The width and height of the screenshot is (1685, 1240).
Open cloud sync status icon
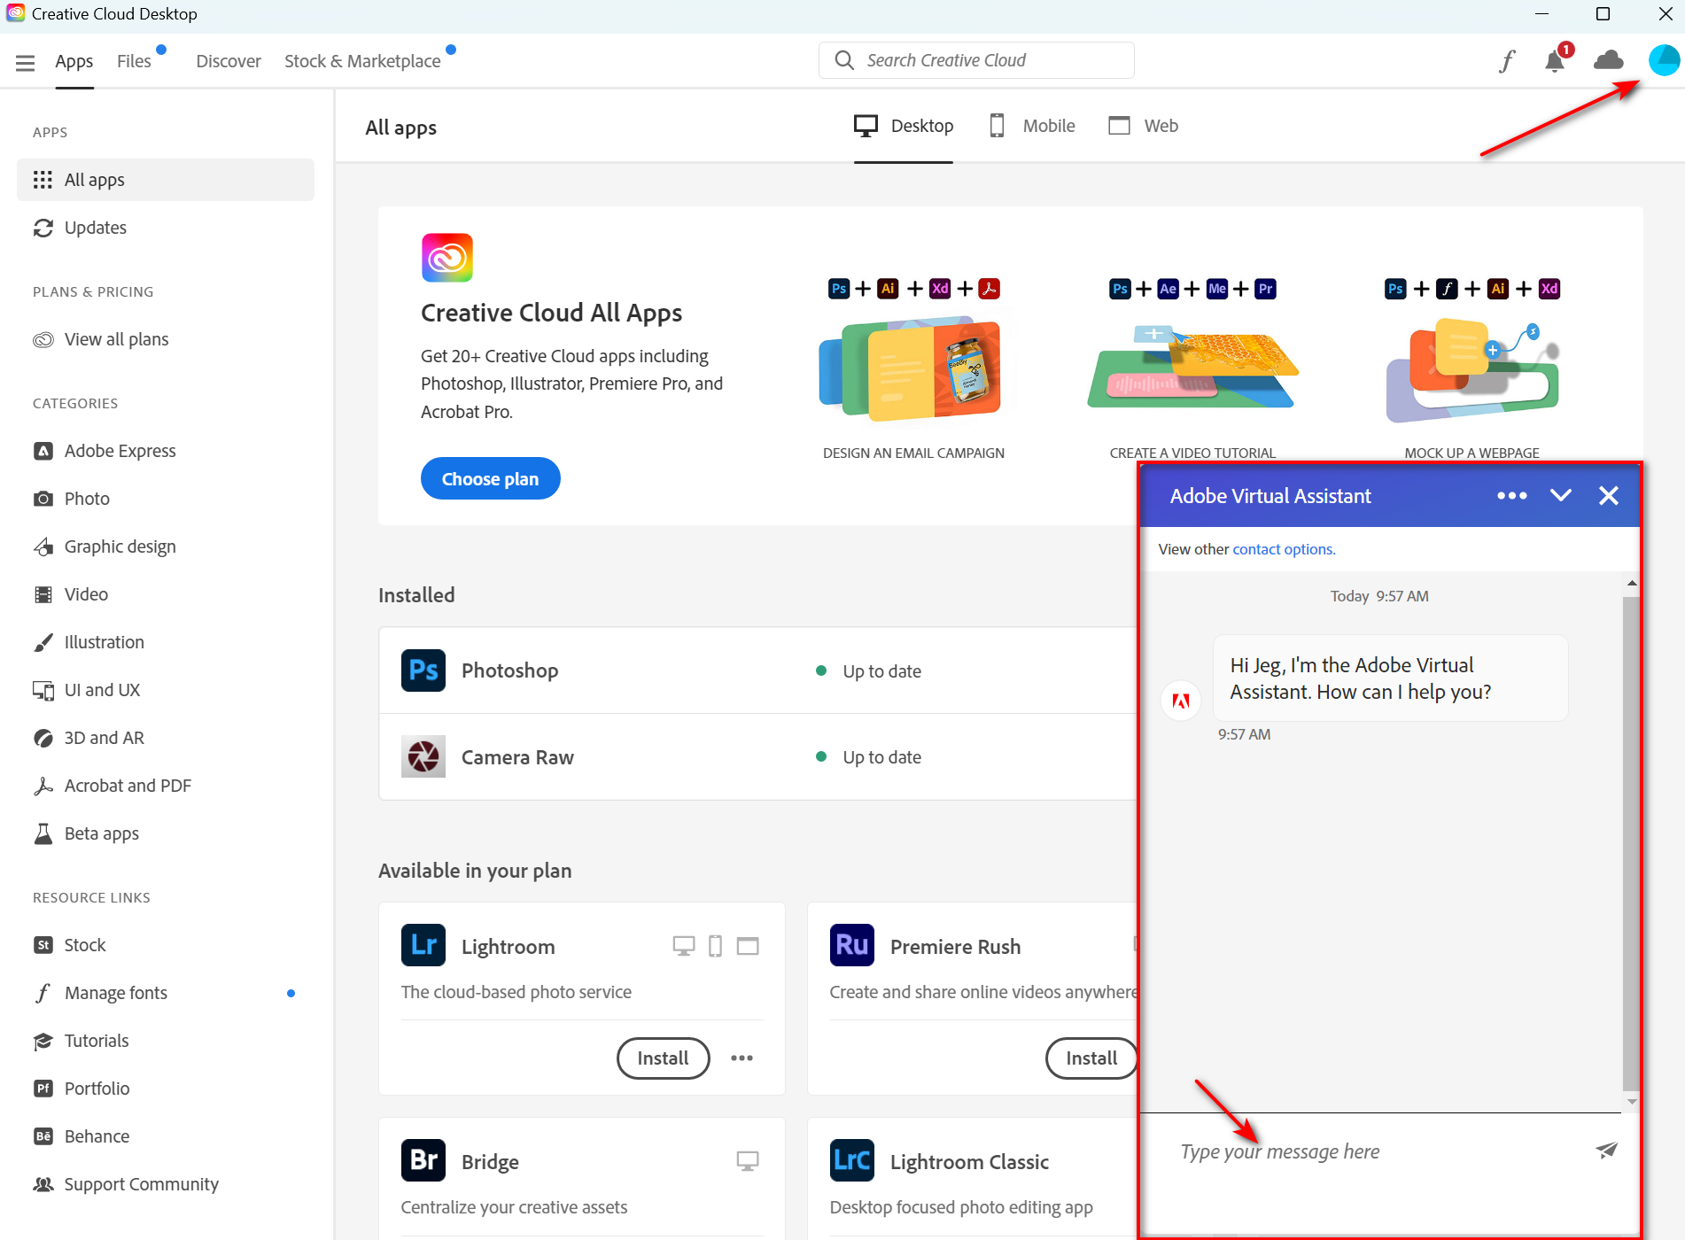(1609, 60)
